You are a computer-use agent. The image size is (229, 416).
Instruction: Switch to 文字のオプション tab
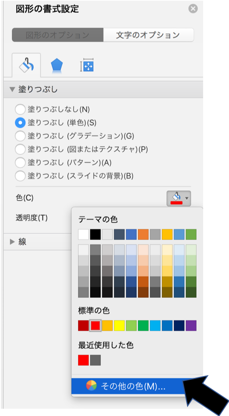pos(148,35)
